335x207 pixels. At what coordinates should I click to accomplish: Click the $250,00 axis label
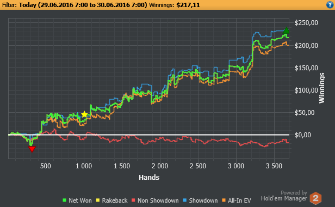[x=306, y=23]
